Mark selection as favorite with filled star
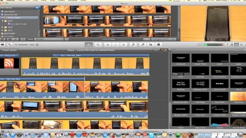 108,45
